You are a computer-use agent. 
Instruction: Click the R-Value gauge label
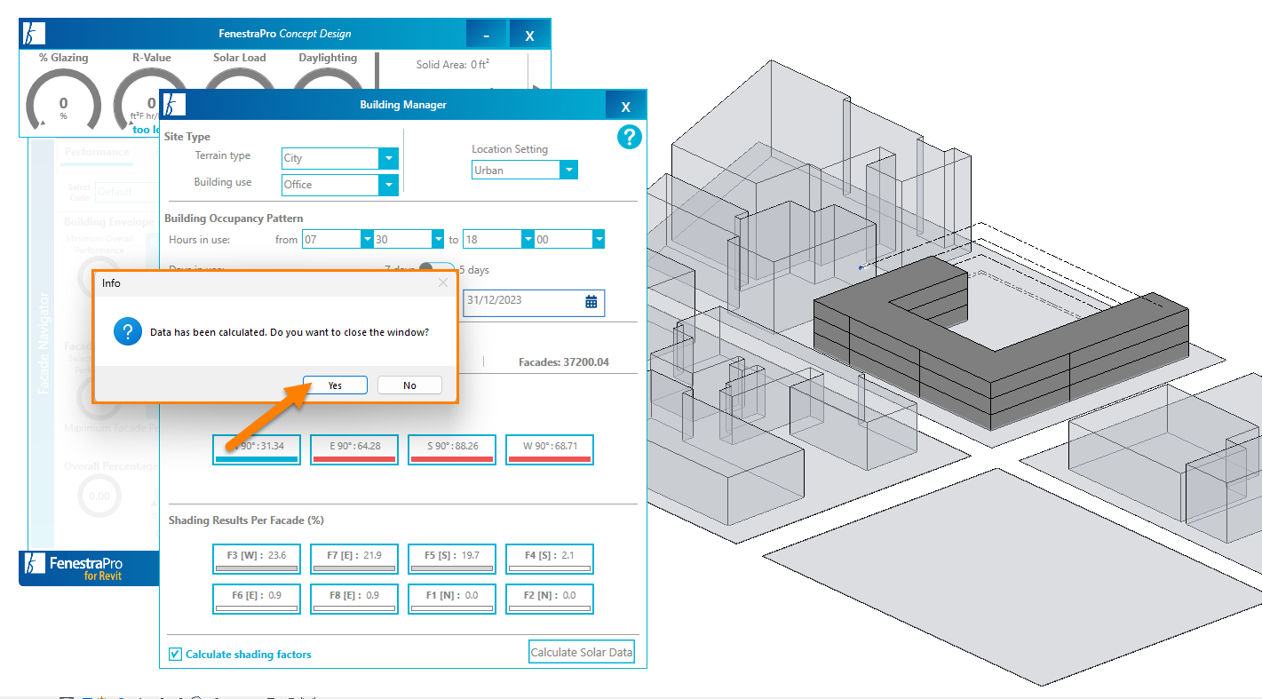[151, 58]
